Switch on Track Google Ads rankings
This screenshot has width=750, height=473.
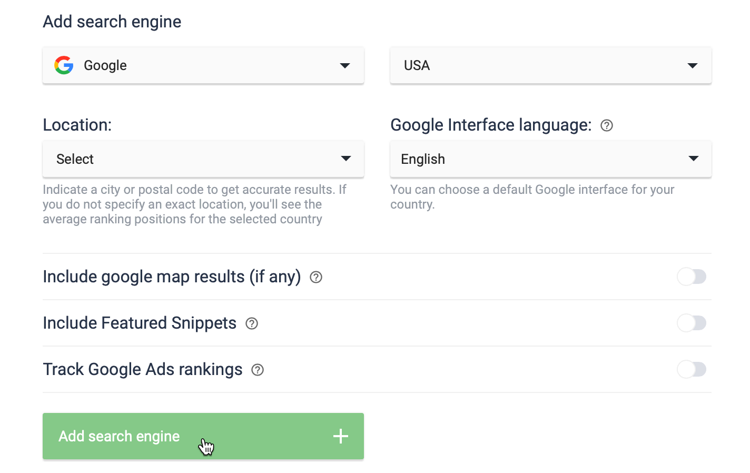click(692, 369)
